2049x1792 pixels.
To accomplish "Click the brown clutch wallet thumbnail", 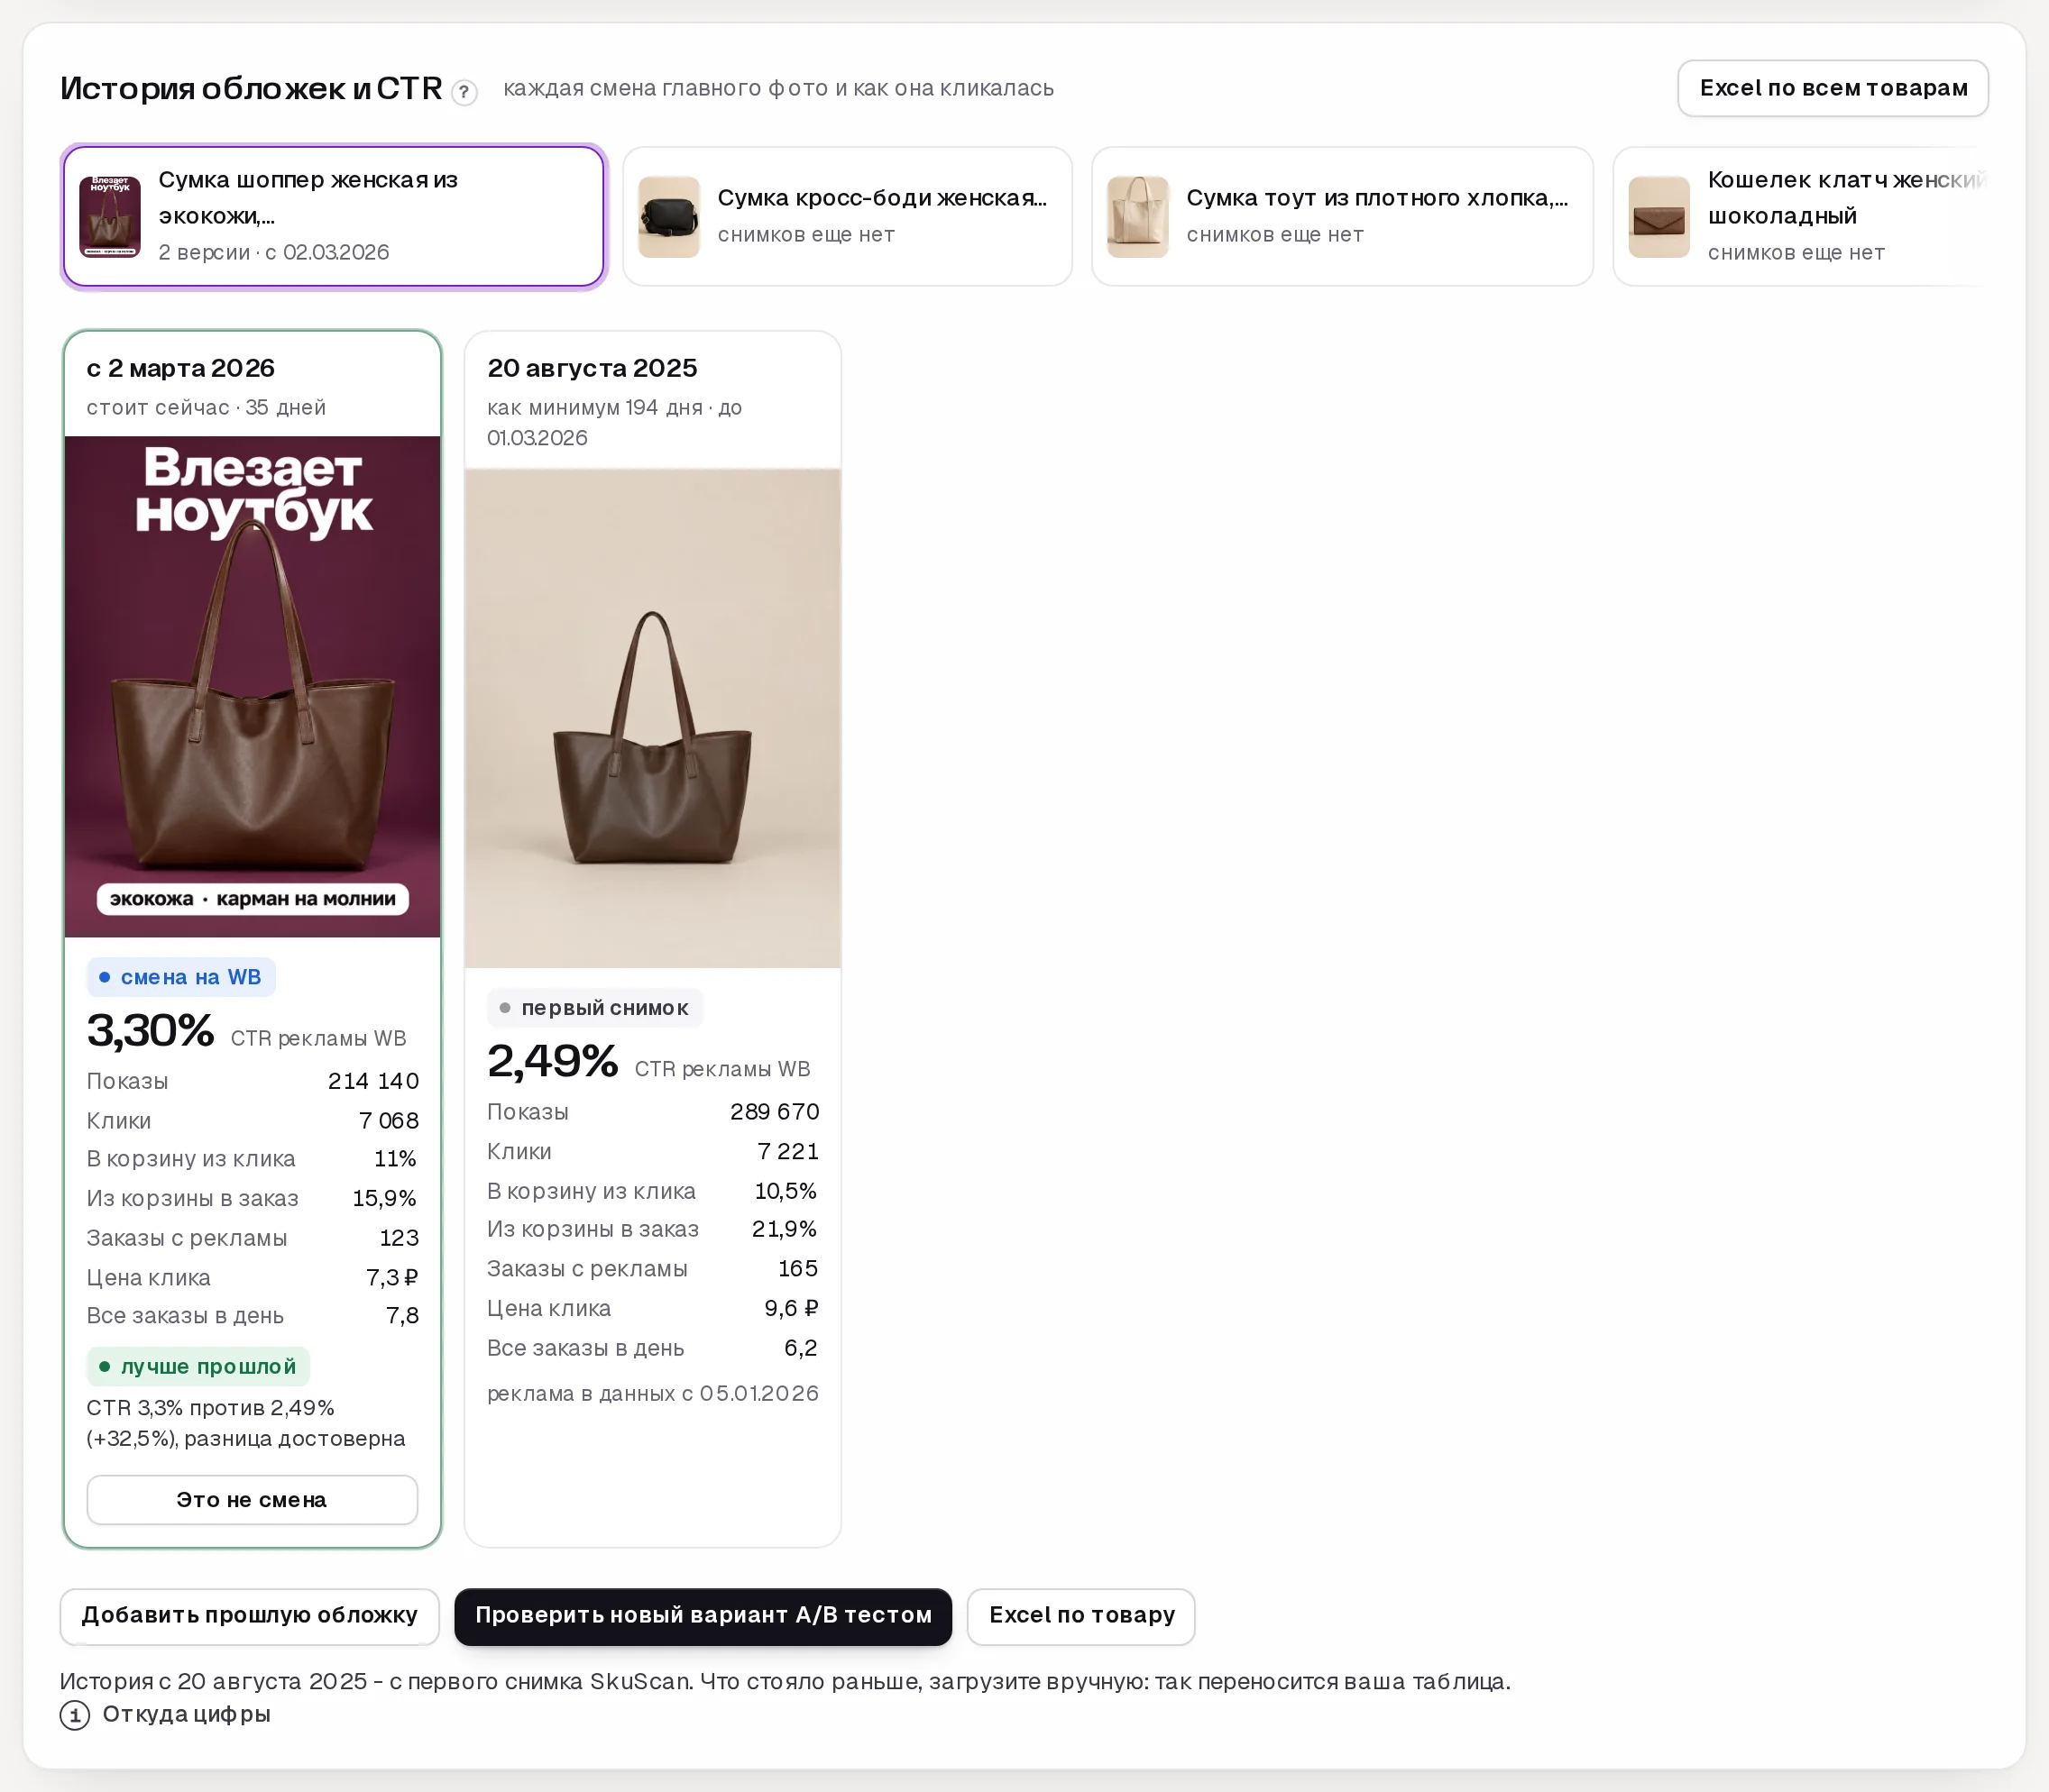I will 1658,216.
